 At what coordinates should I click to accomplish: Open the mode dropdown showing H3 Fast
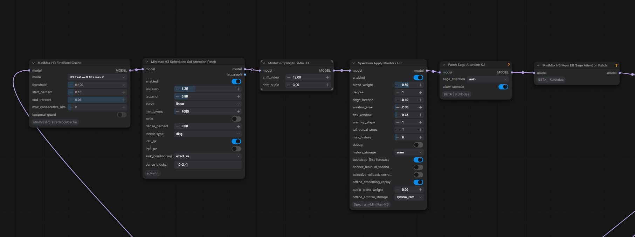coord(97,77)
